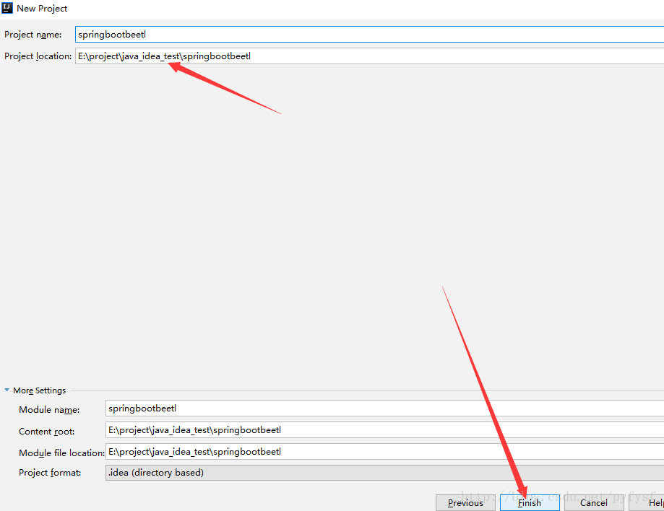Click the 'Module name:' label
This screenshot has width=664, height=511.
pos(49,410)
